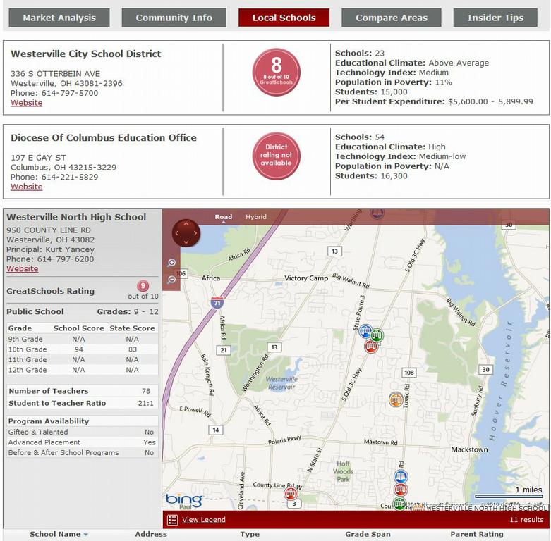Click the Interstate 71 shield on the map

click(217, 303)
